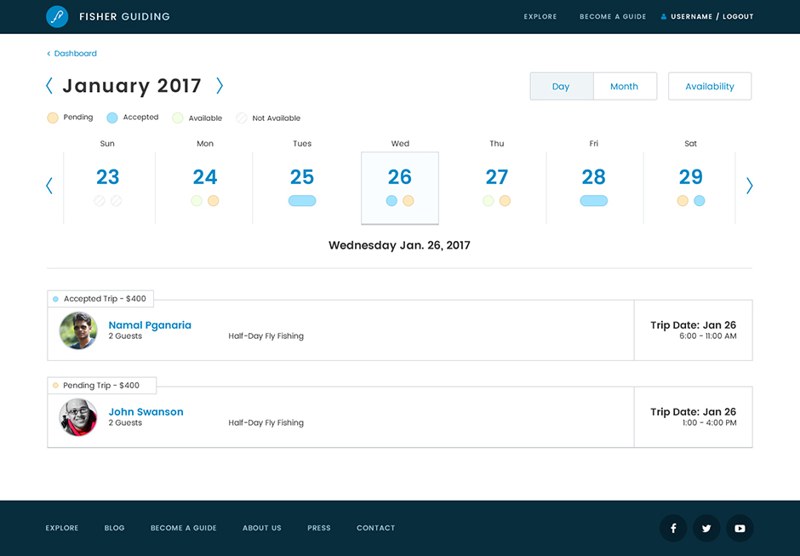Open John Swanson's guest name link

(146, 412)
